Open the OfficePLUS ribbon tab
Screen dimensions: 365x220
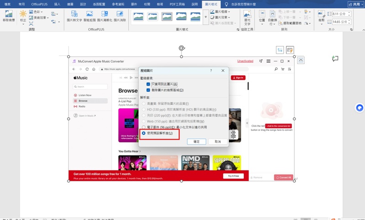(39, 4)
